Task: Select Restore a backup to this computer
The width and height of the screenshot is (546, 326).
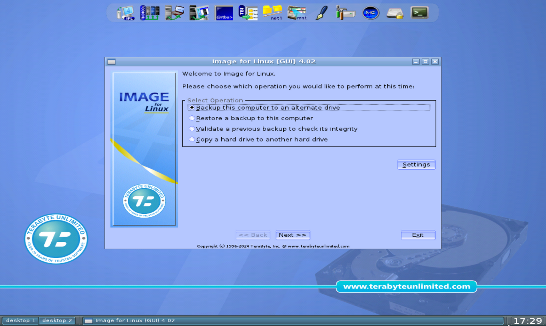Action: click(251, 118)
